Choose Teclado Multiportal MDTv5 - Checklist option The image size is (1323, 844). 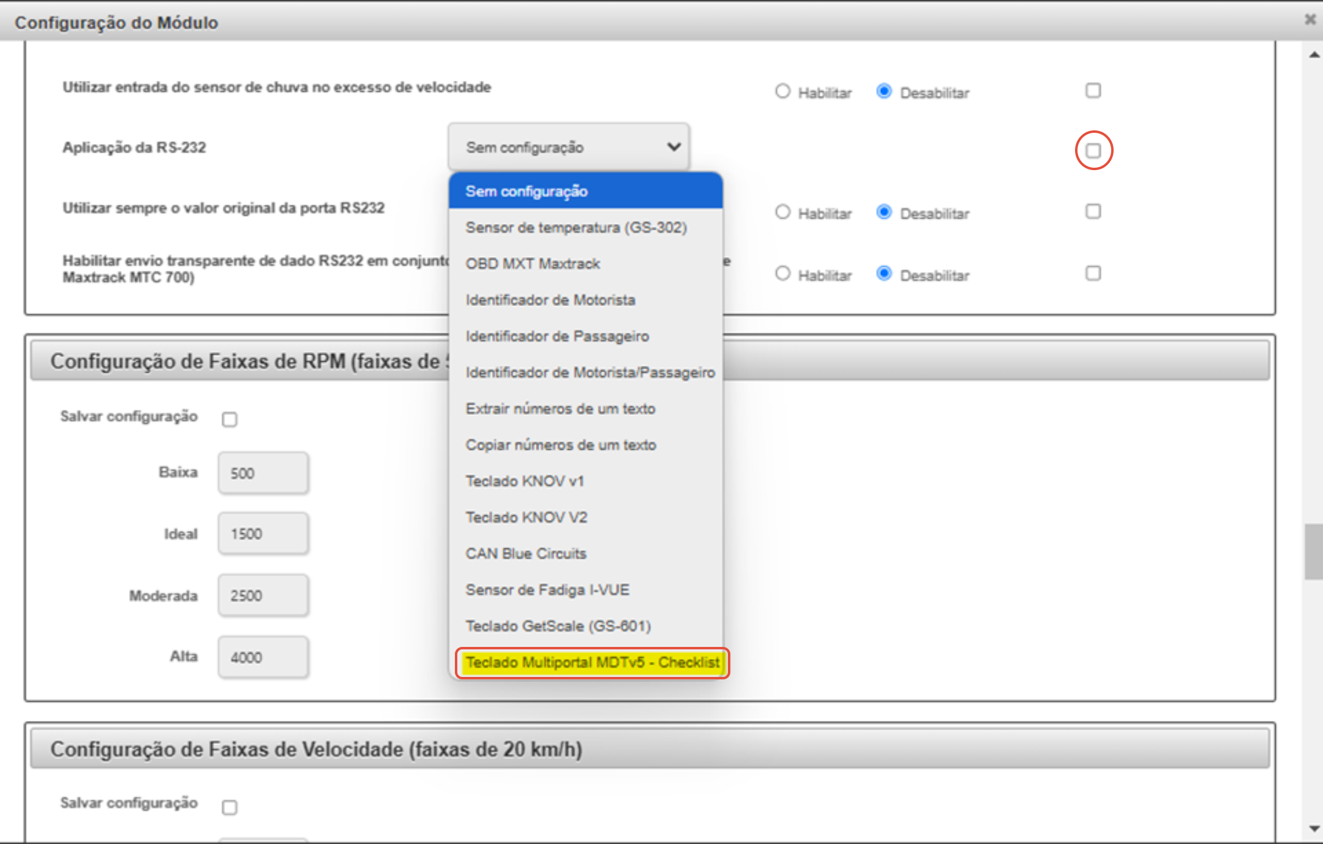(x=592, y=663)
